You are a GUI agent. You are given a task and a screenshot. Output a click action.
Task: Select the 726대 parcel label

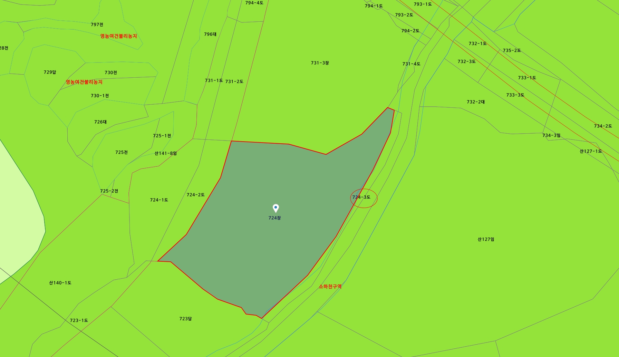tap(100, 122)
